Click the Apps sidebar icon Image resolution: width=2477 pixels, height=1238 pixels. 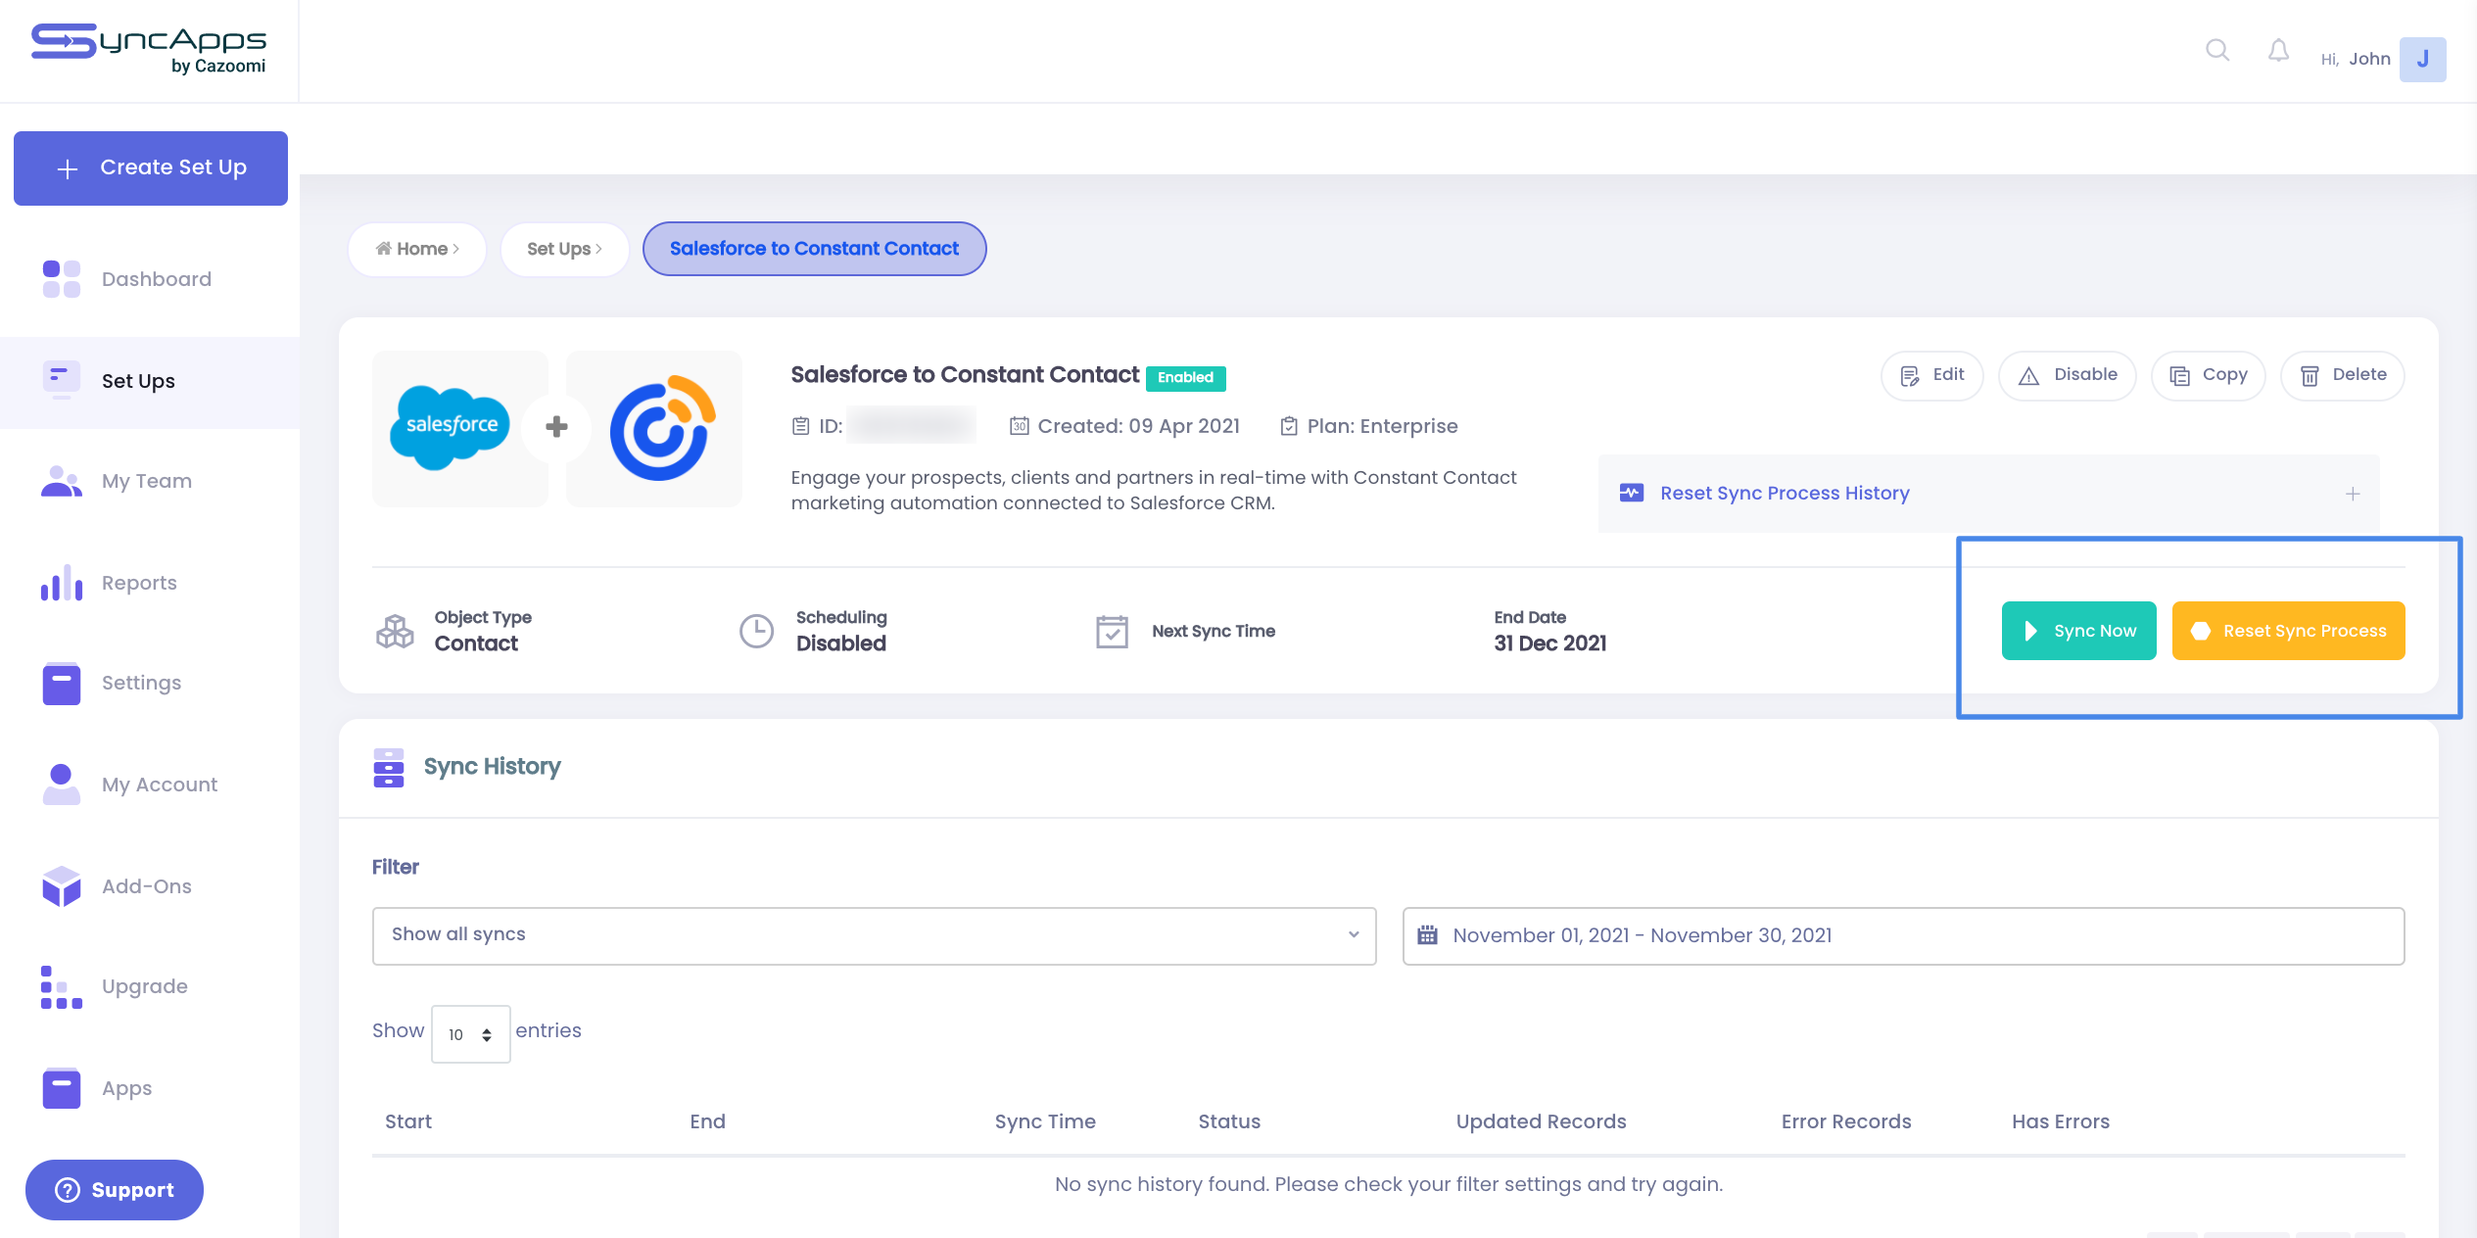[62, 1088]
